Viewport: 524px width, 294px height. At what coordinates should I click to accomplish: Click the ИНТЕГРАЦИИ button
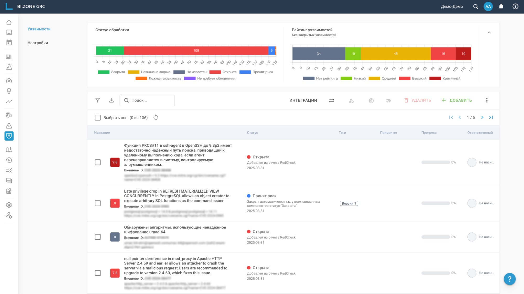coord(303,100)
